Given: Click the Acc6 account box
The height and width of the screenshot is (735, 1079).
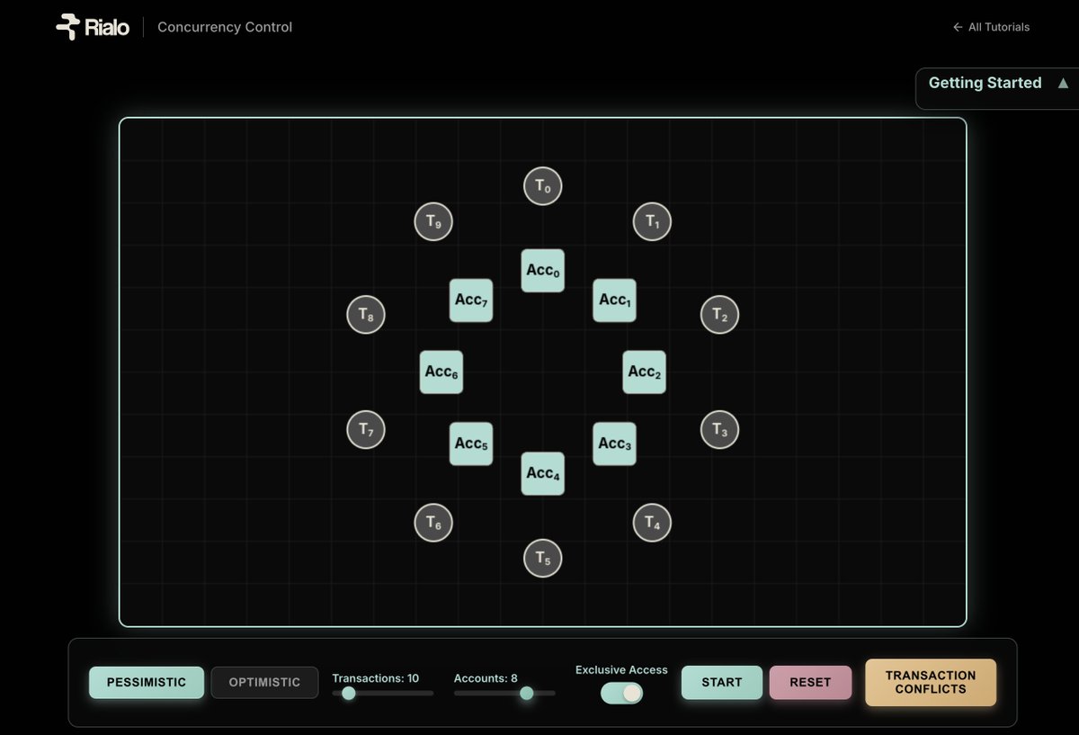Looking at the screenshot, I should 441,372.
